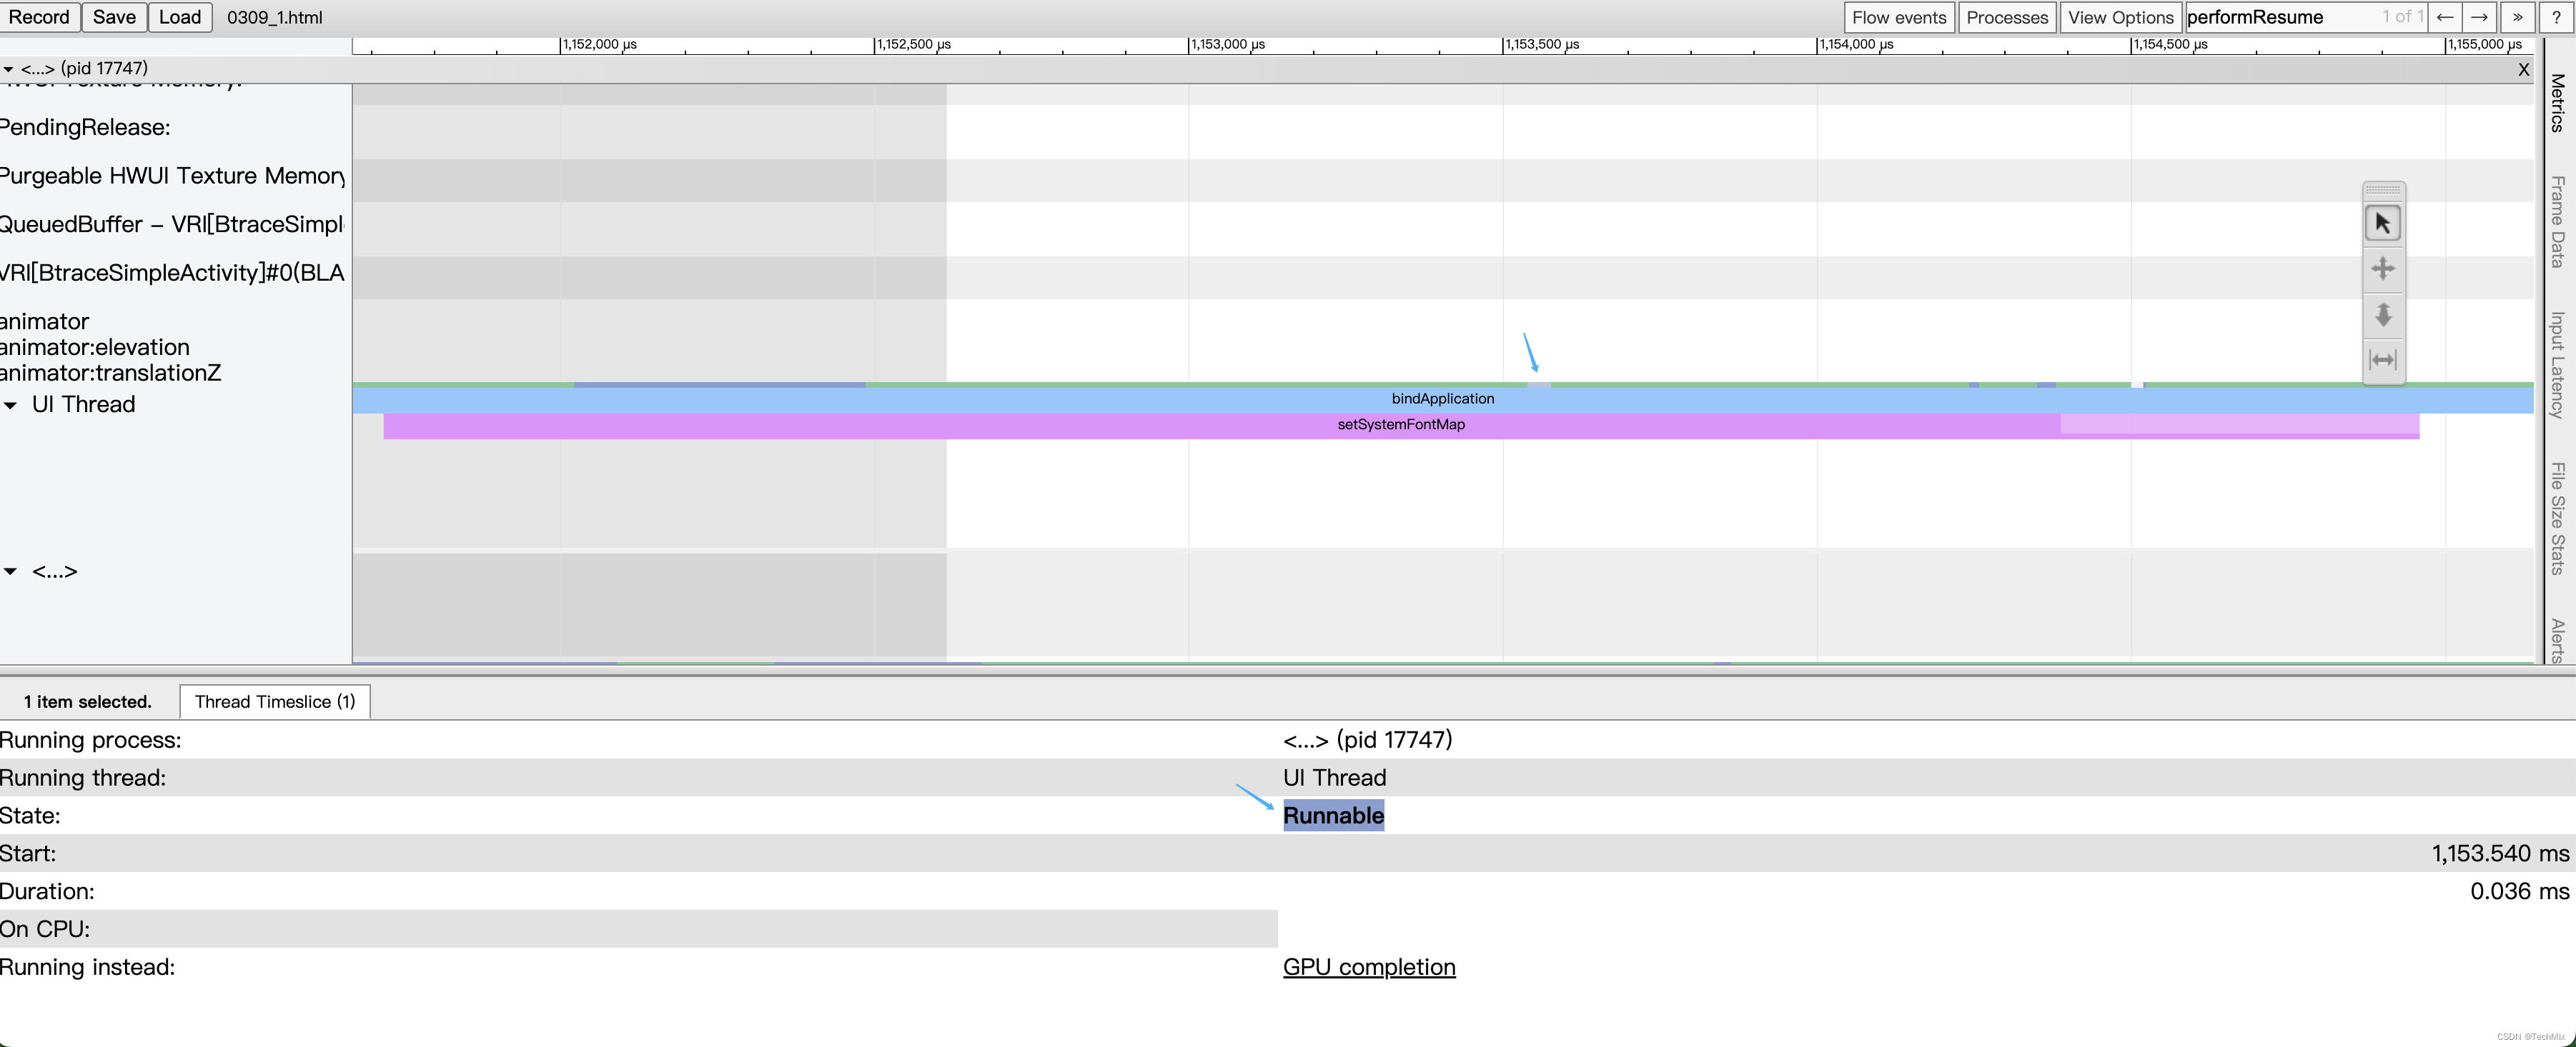2576x1047 pixels.
Task: Click the GPU completion hyperlink
Action: tap(1370, 966)
